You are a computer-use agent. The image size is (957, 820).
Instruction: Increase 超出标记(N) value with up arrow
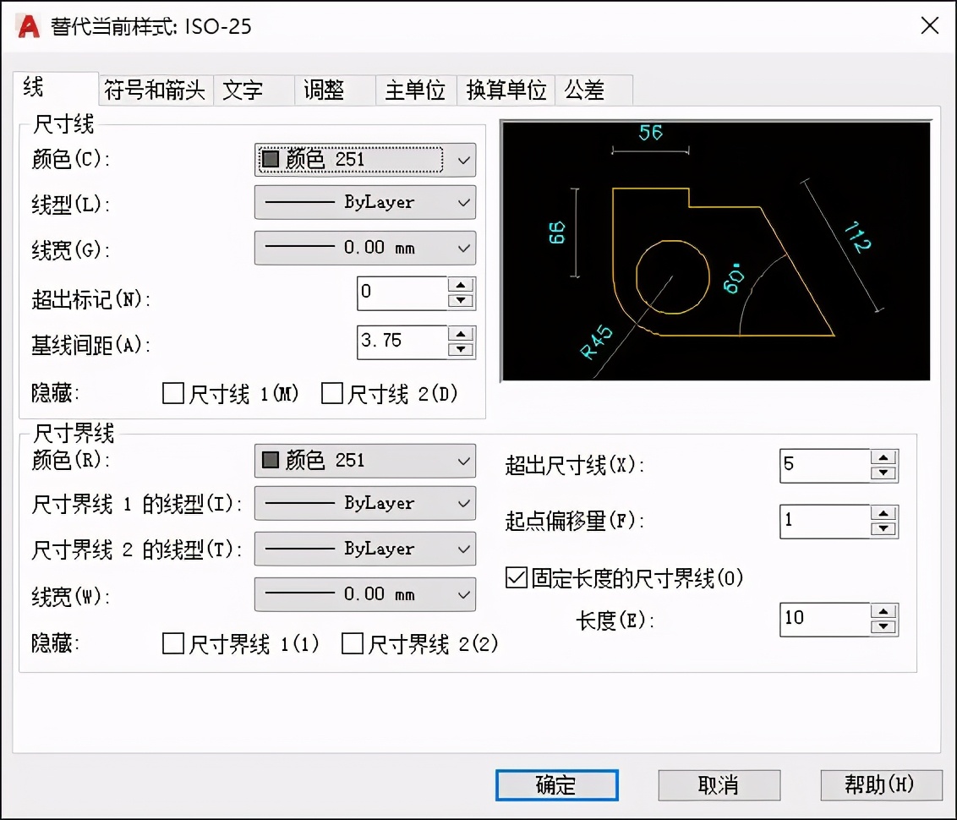[461, 285]
